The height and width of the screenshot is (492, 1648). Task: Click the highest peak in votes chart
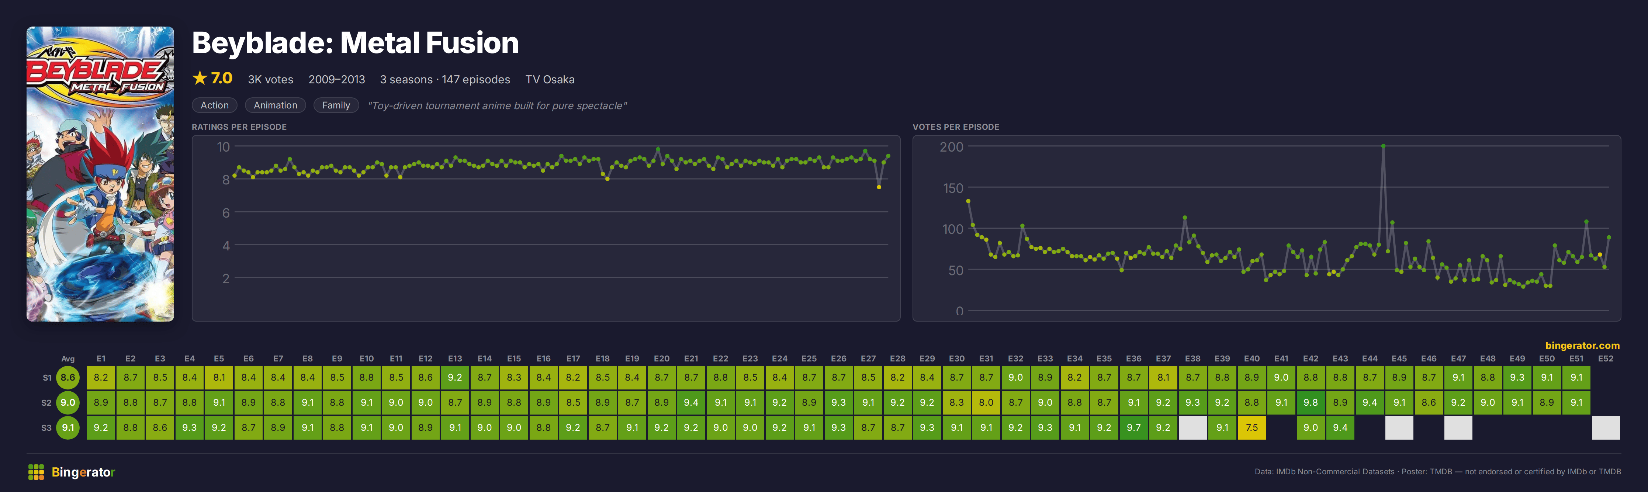tap(1383, 146)
